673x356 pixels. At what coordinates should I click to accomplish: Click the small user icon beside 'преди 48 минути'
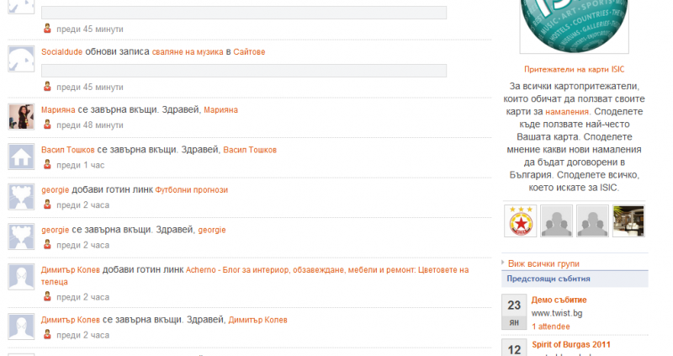[48, 125]
